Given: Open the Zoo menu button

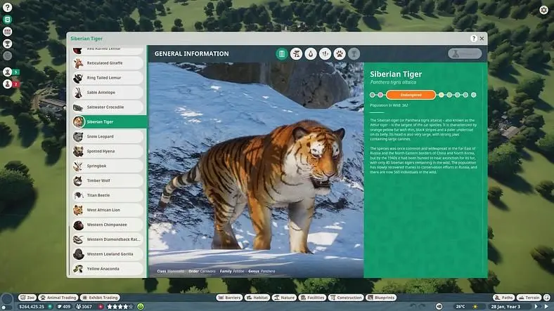Looking at the screenshot, I should [27, 298].
